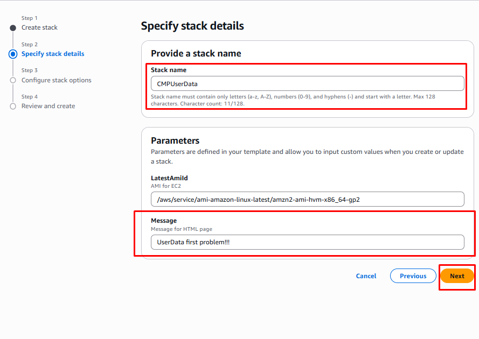Click the stack name character-count hint text
Viewport: 479px width, 339px height.
tap(293, 100)
